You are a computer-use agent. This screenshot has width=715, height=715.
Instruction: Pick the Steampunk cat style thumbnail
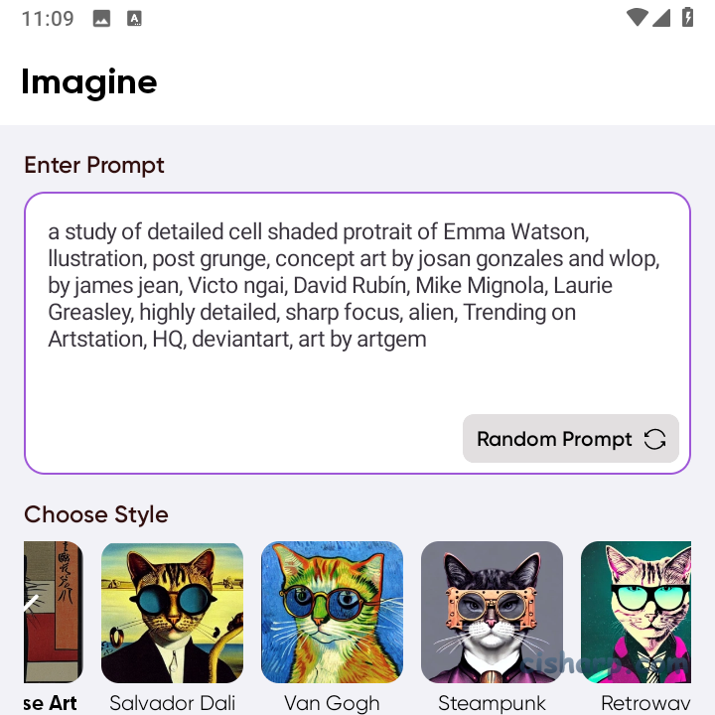coord(492,612)
